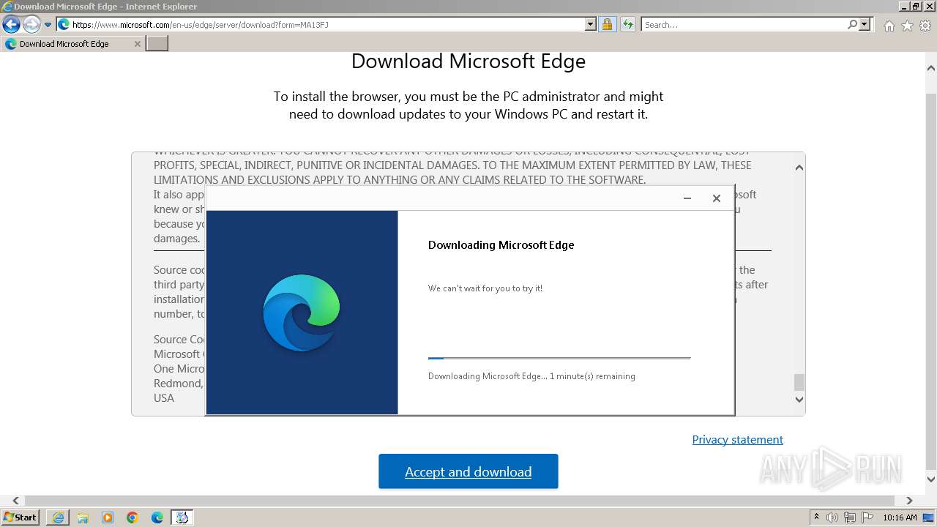Viewport: 937px width, 527px height.
Task: Show hidden tray icons arrow
Action: 817,517
